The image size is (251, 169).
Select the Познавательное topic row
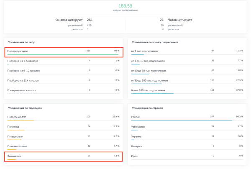[x=64, y=146]
